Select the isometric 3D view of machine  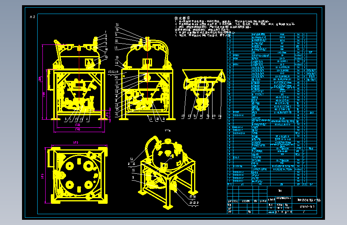point(167,172)
